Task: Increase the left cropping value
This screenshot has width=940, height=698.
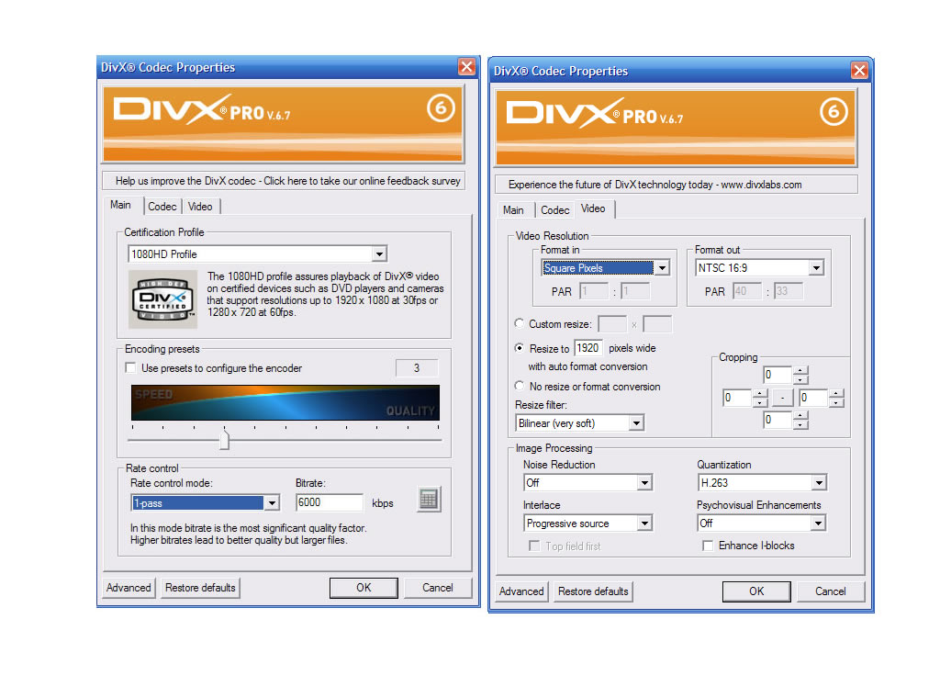Action: [x=759, y=393]
